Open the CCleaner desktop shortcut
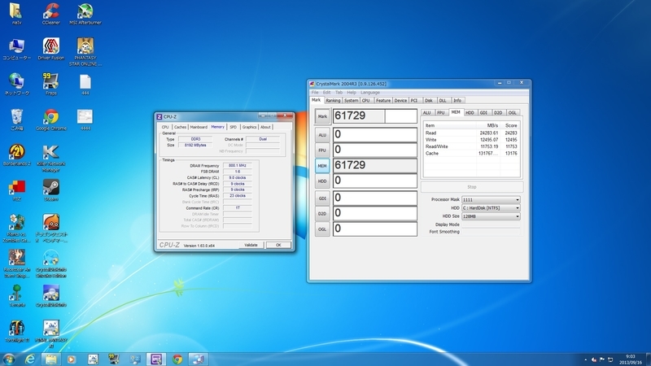The height and width of the screenshot is (366, 651). pyautogui.click(x=51, y=14)
